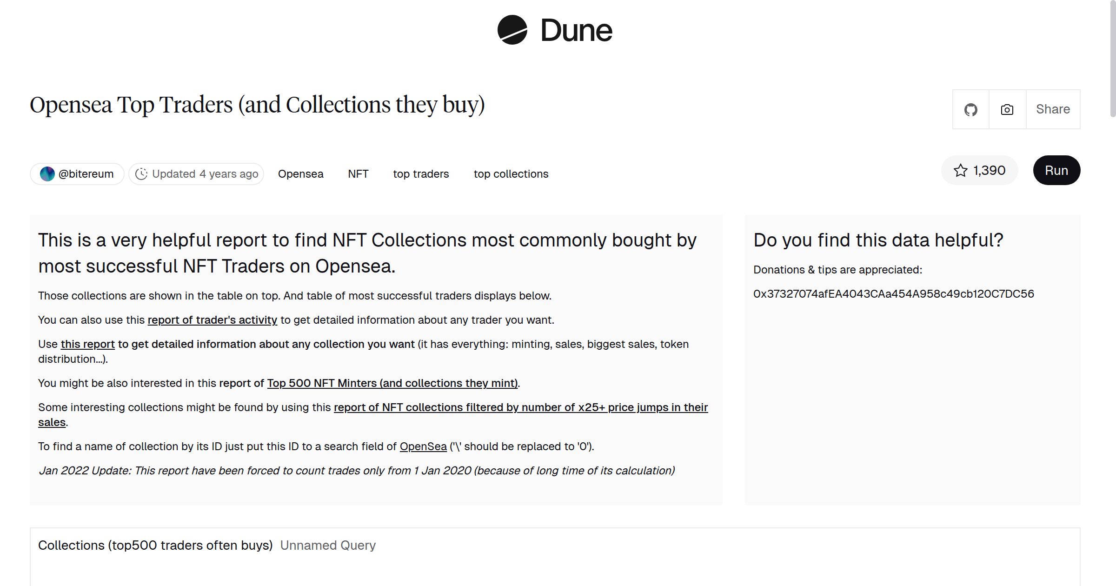The width and height of the screenshot is (1116, 586).
Task: Click the star icon next to 1,390
Action: pyautogui.click(x=960, y=171)
